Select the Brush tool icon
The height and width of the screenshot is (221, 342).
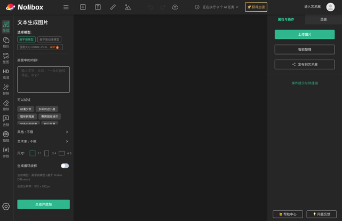coord(113,7)
